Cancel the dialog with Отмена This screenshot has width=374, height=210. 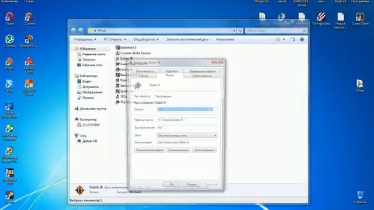click(191, 184)
